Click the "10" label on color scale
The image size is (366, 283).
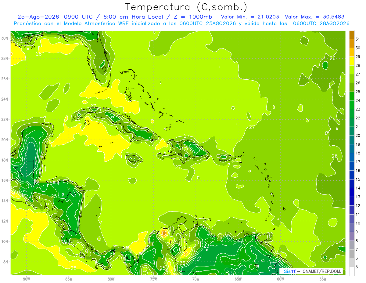[358, 223]
